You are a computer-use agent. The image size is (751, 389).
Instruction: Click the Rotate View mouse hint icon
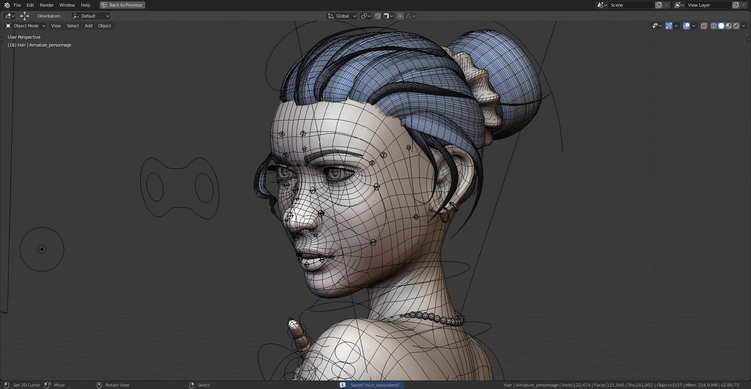click(99, 385)
